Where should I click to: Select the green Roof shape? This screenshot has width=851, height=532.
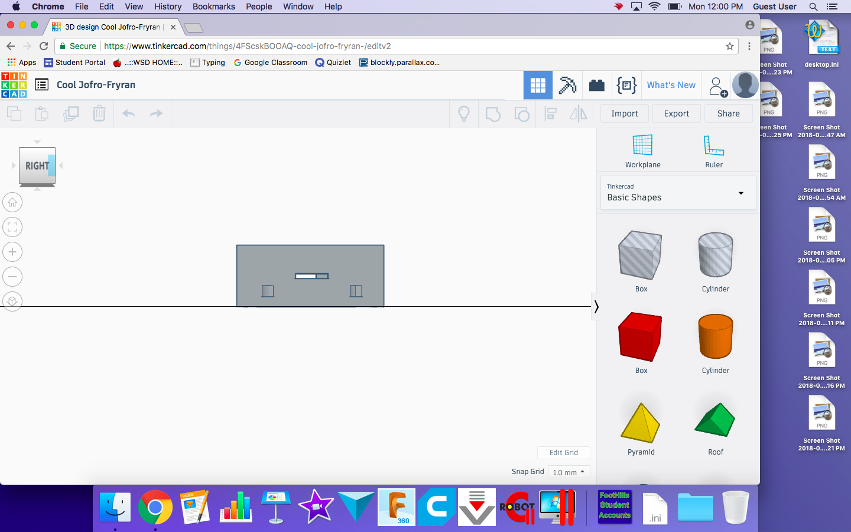tap(715, 420)
